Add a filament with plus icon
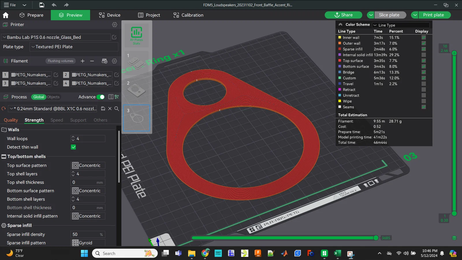Screen dimensions: 462x260 (83, 61)
